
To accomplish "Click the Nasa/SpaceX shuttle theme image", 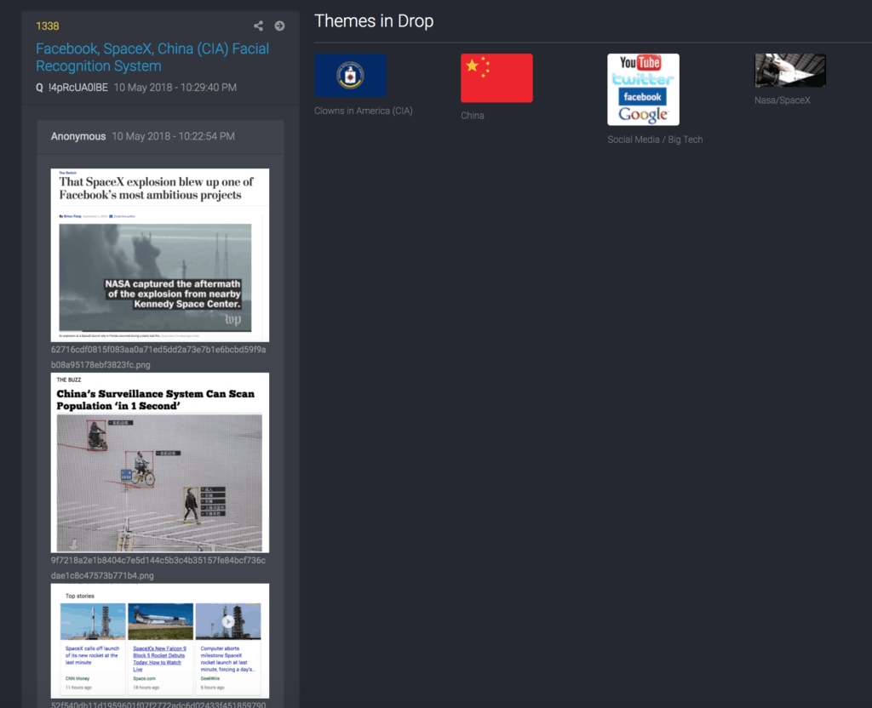I will coord(790,71).
